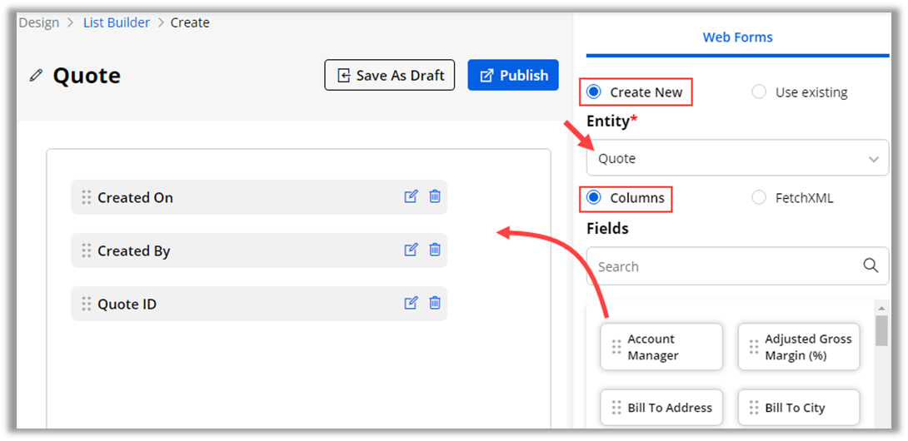Choose the Use existing option

(759, 92)
